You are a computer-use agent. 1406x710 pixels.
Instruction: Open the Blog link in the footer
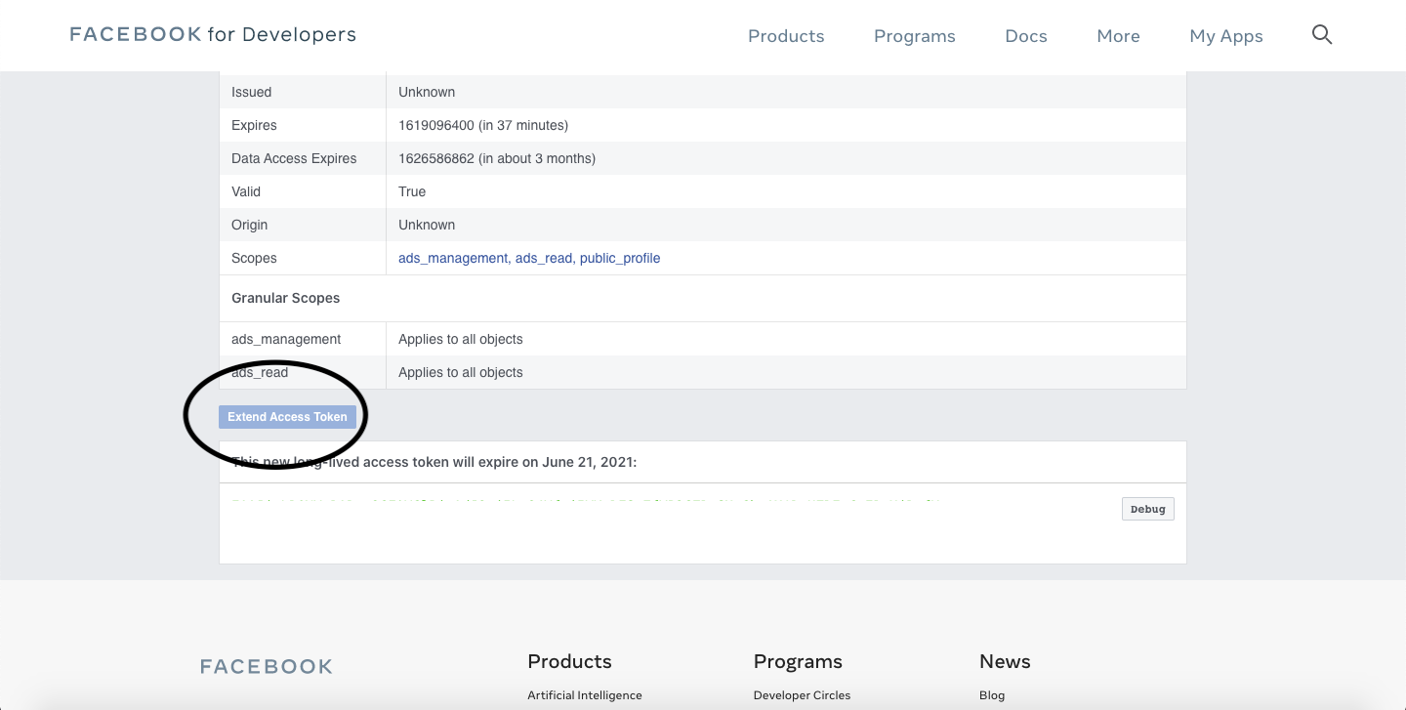[991, 695]
